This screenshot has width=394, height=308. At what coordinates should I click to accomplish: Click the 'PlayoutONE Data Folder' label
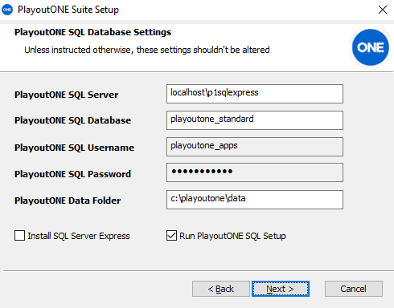coord(68,201)
